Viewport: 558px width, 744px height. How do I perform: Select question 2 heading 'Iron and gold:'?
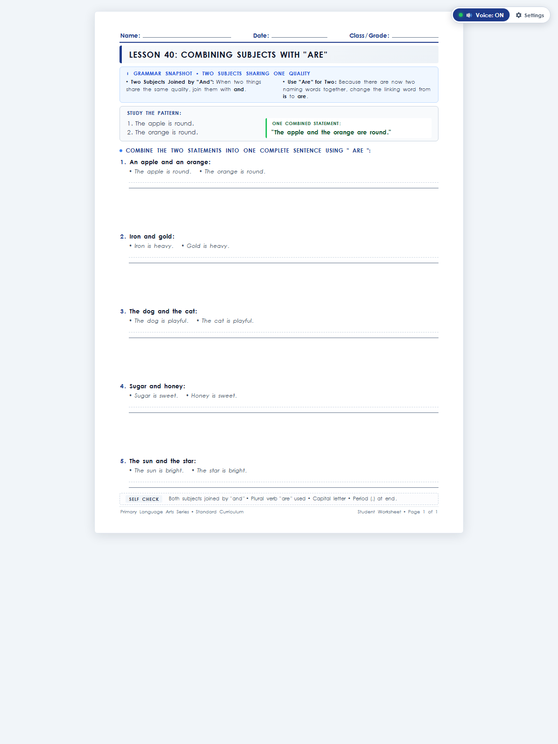[152, 237]
